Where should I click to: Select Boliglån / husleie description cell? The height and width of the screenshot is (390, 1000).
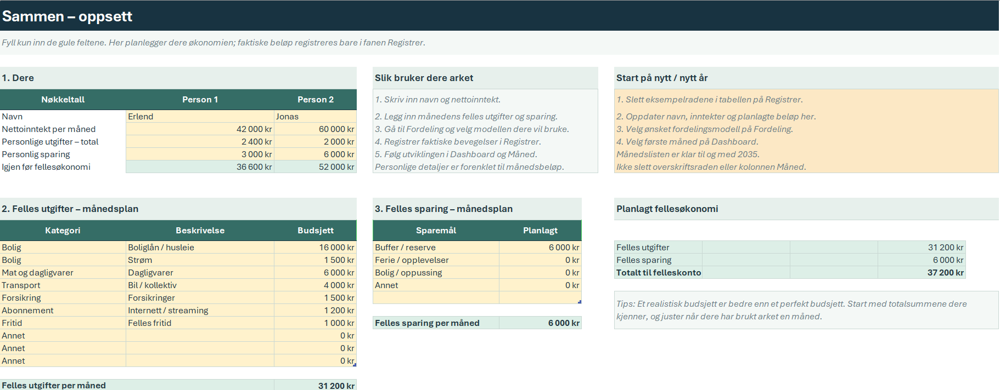tap(200, 247)
